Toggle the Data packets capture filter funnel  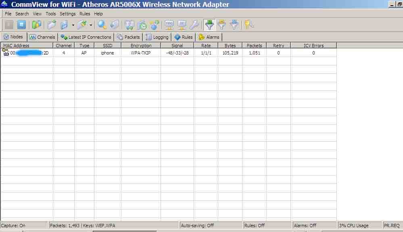[x=209, y=25]
